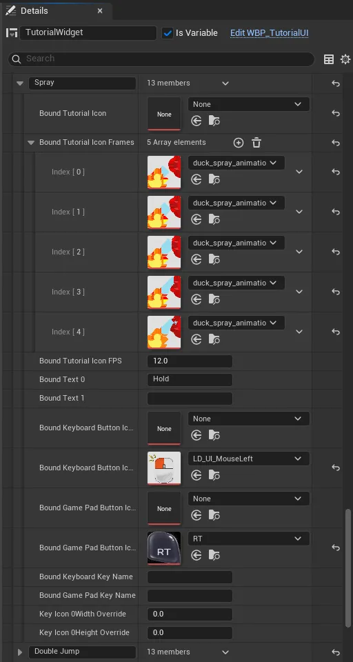Click the Index [ 0 ] duck spray thumbnail
Viewport: 353px width, 662px height.
click(164, 172)
